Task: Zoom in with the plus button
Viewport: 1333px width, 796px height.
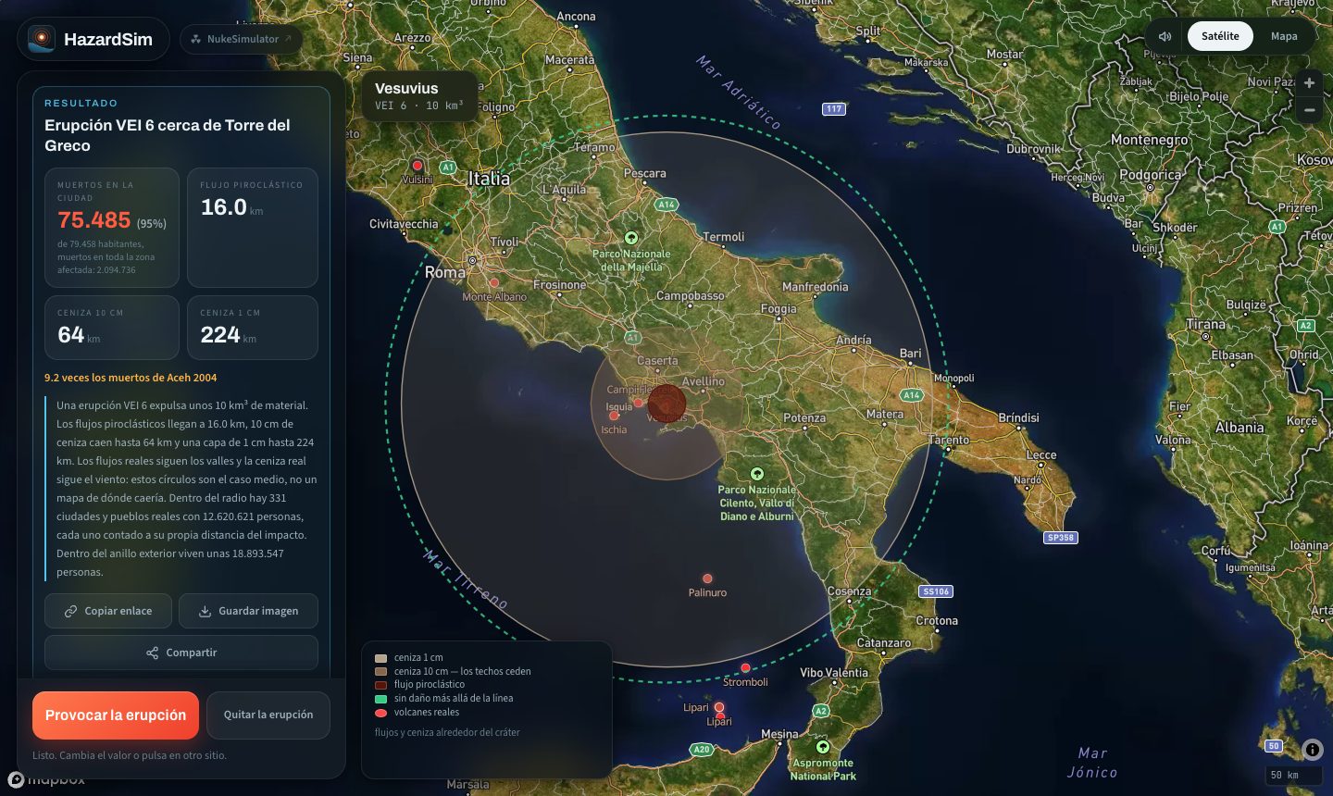Action: [x=1309, y=82]
